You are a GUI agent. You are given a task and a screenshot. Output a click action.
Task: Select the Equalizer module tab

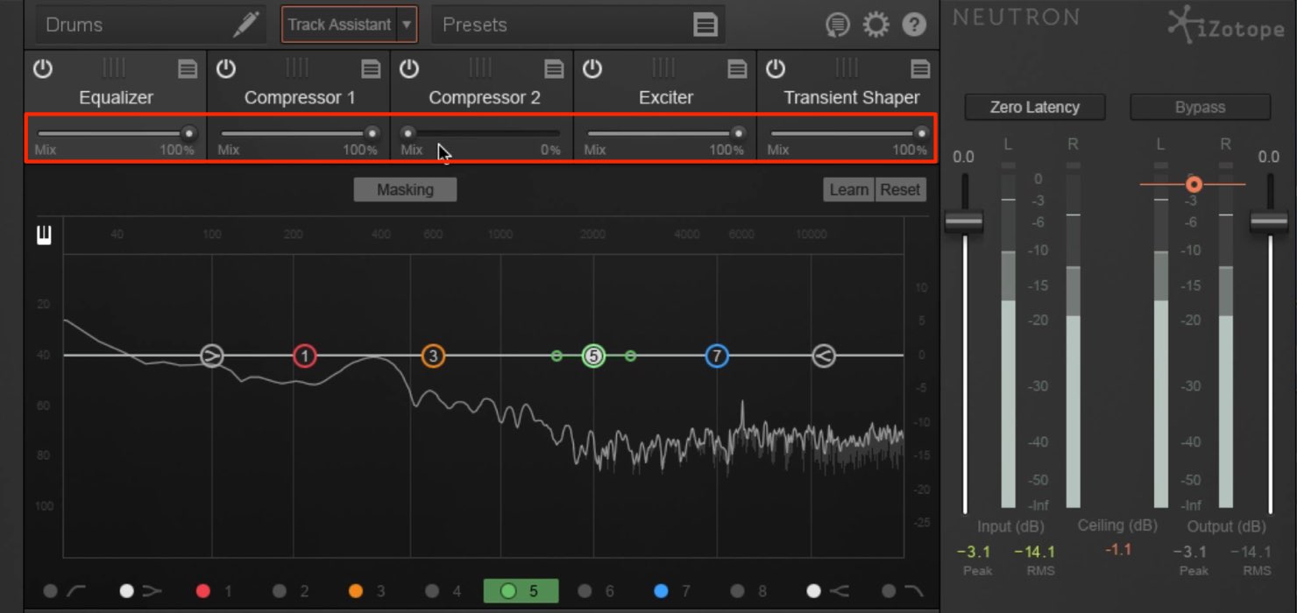tap(116, 98)
